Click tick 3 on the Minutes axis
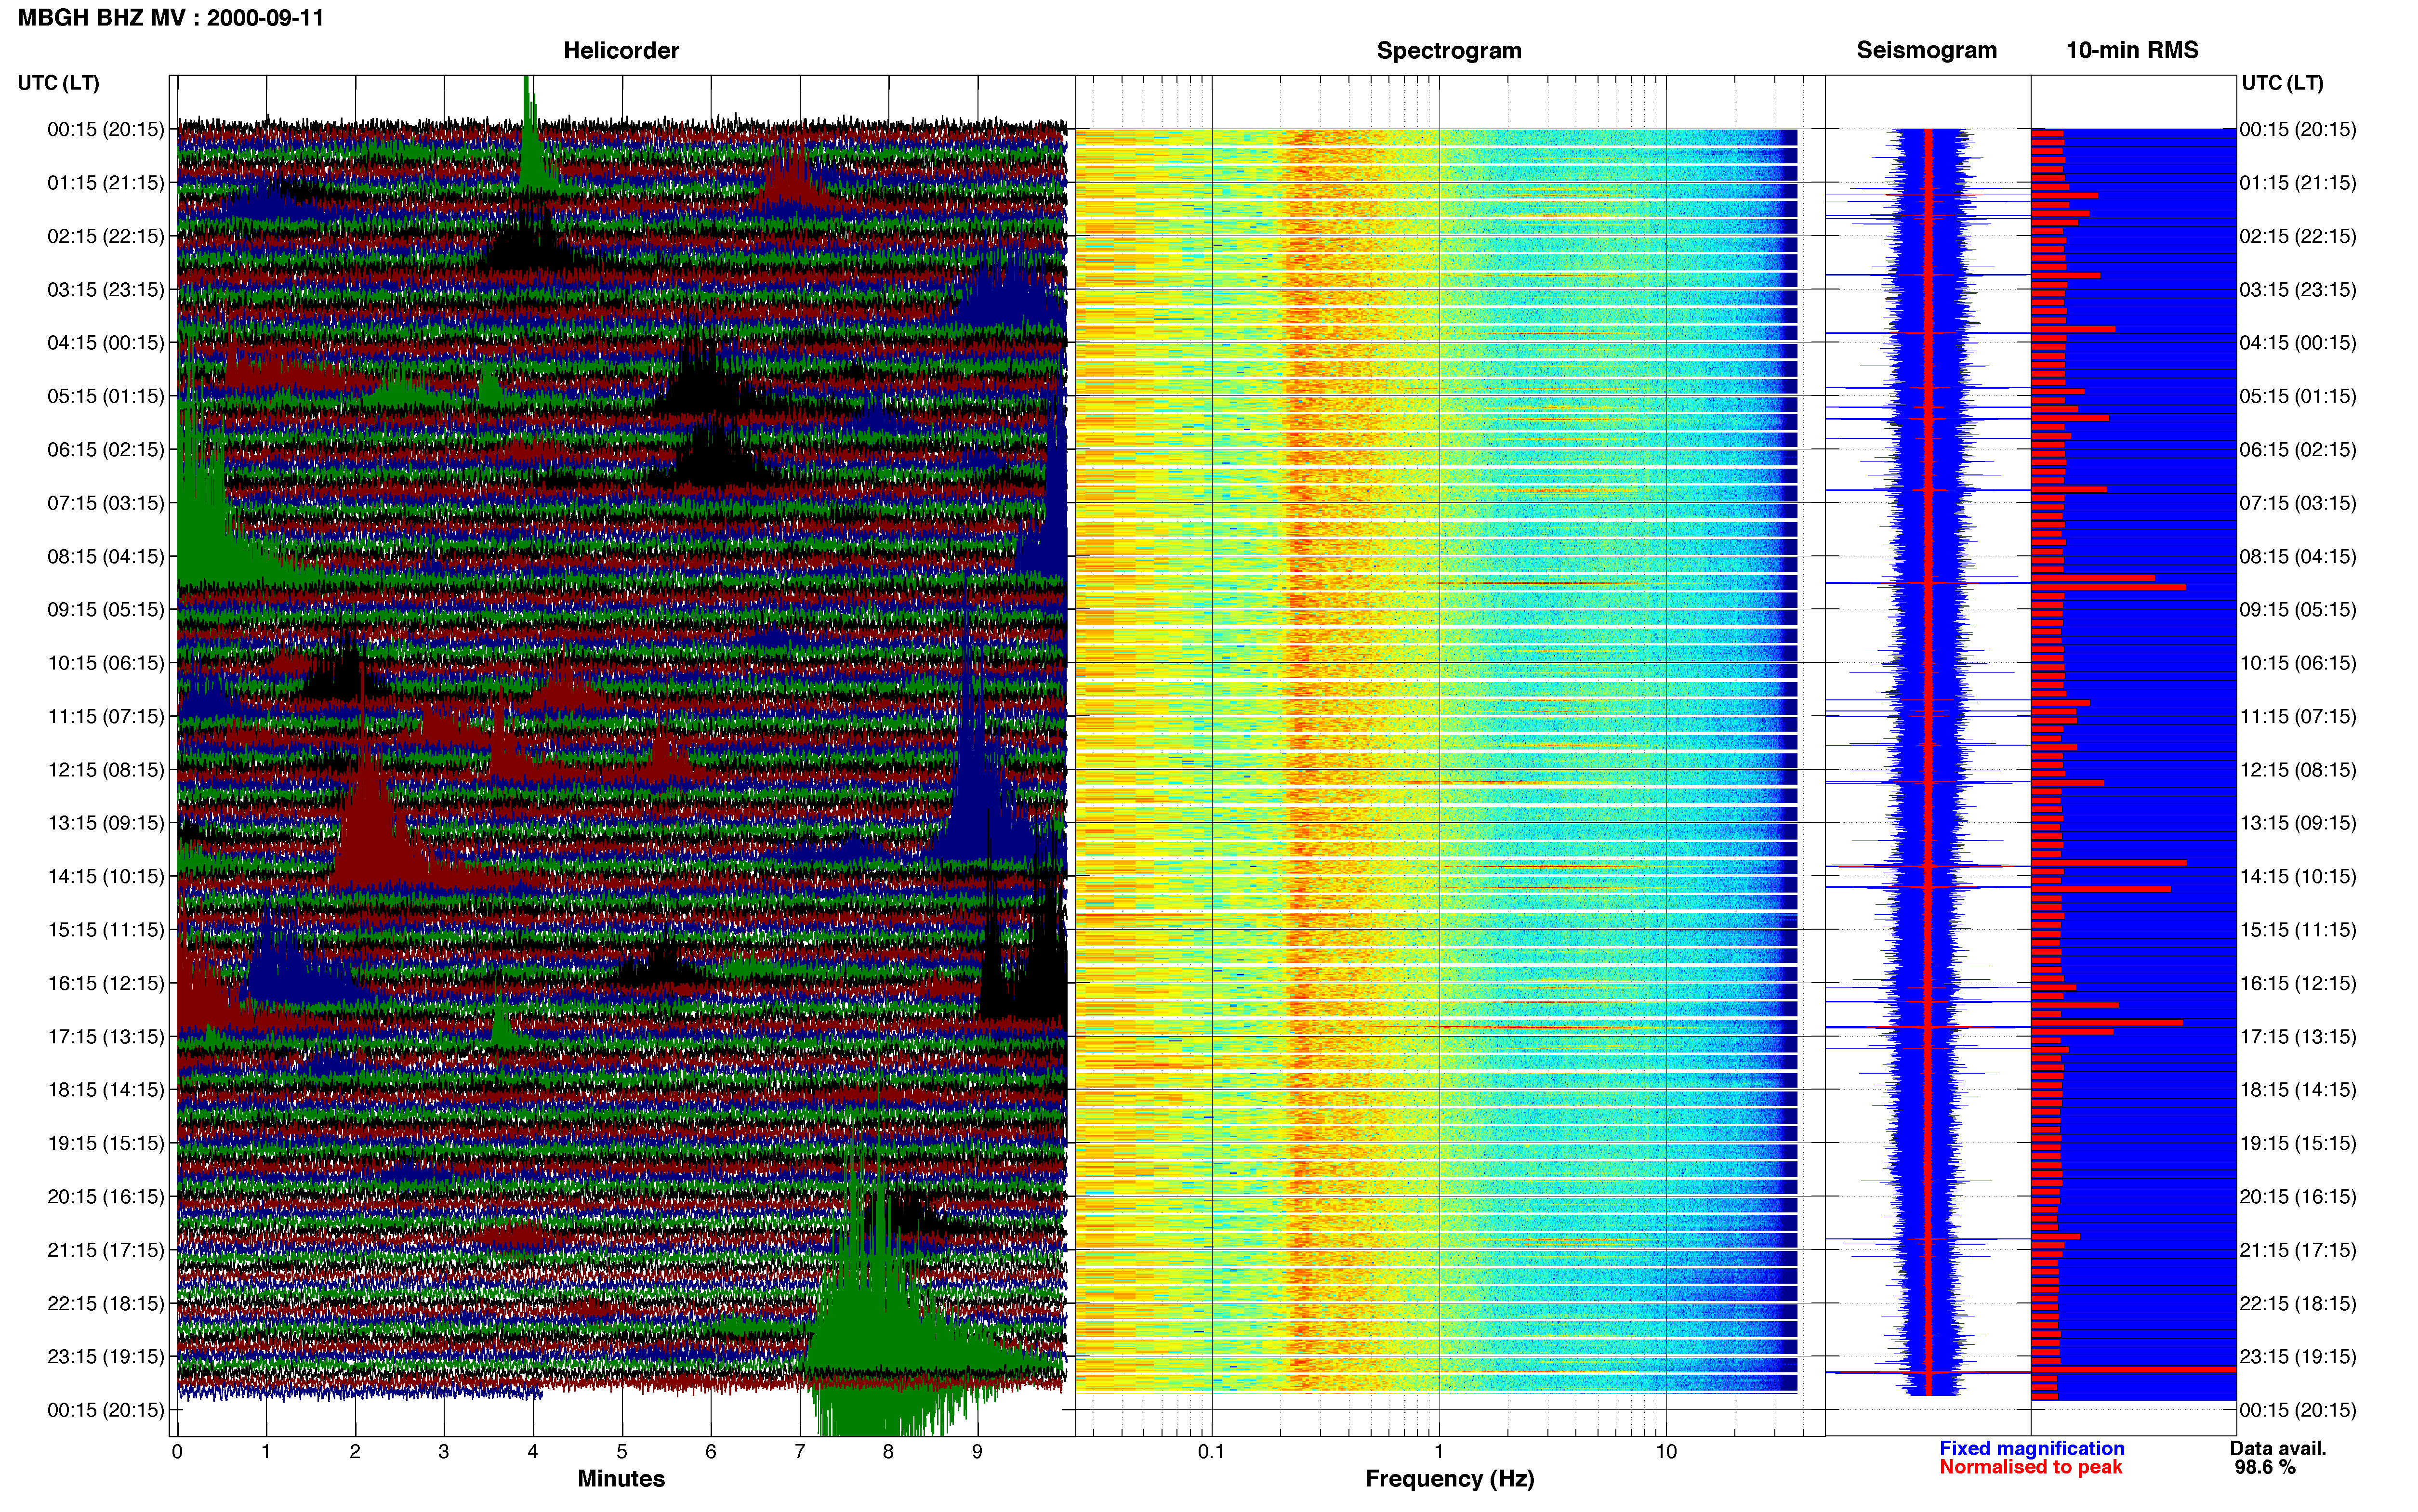 (444, 1452)
